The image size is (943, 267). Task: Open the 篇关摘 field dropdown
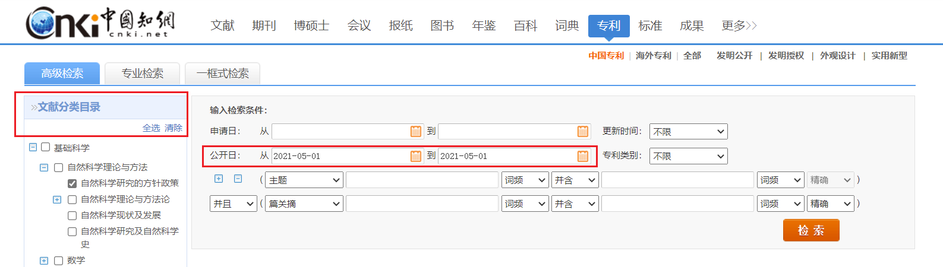pyautogui.click(x=304, y=204)
